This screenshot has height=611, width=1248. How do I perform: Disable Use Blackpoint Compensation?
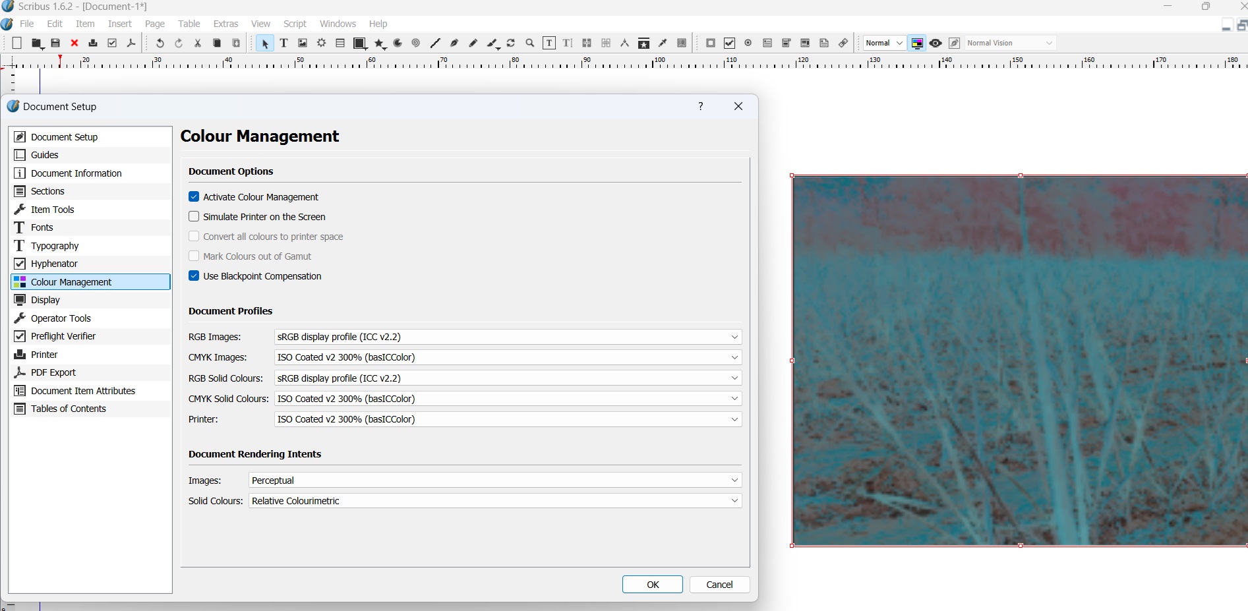194,276
